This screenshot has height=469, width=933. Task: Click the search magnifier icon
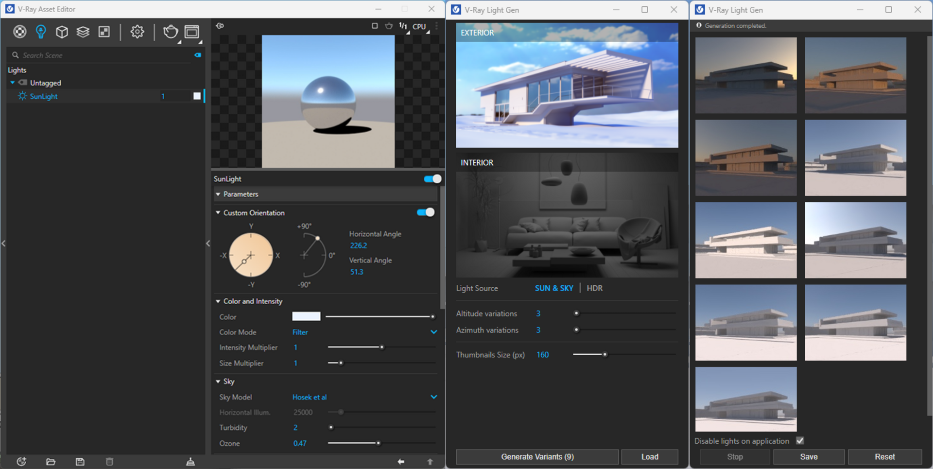point(16,55)
